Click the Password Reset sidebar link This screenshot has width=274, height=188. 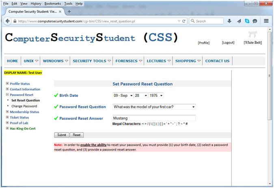[x=22, y=95]
